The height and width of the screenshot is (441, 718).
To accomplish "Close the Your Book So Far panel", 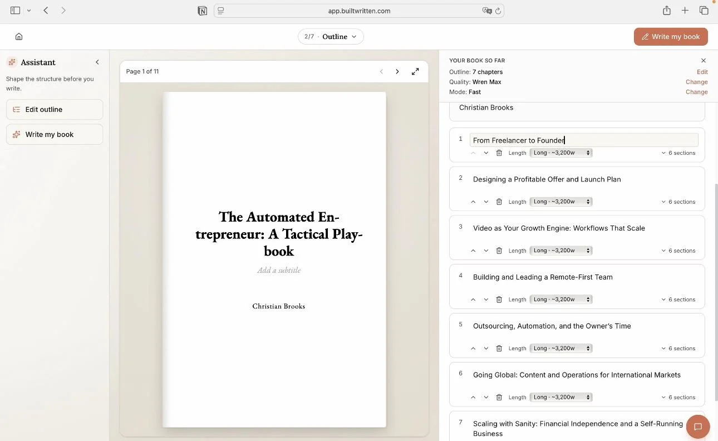I will [704, 61].
